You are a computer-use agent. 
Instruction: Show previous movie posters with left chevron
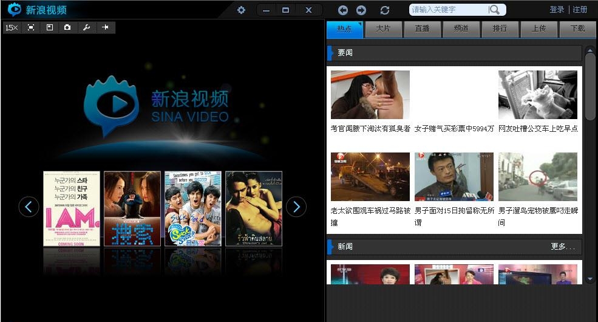[x=29, y=207]
